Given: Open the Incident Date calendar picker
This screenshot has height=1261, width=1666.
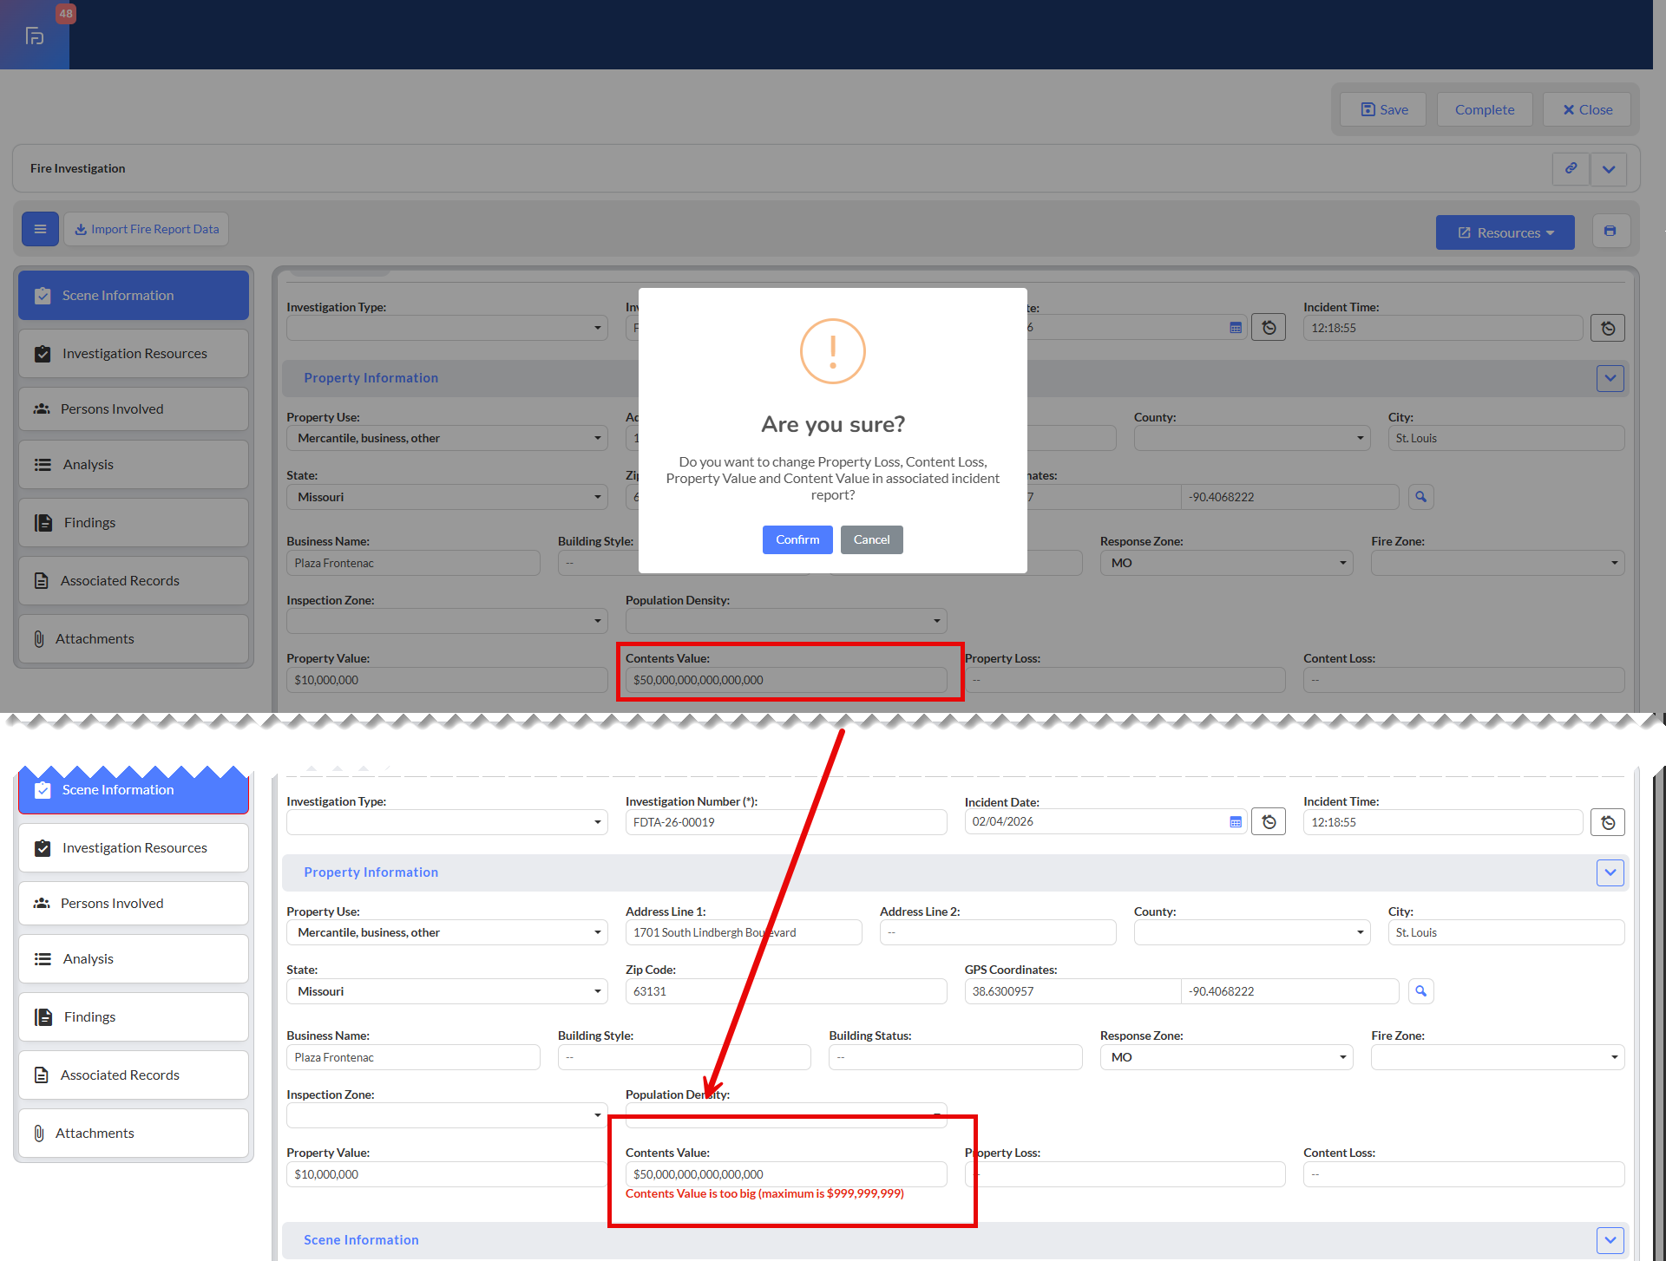Looking at the screenshot, I should [x=1236, y=821].
